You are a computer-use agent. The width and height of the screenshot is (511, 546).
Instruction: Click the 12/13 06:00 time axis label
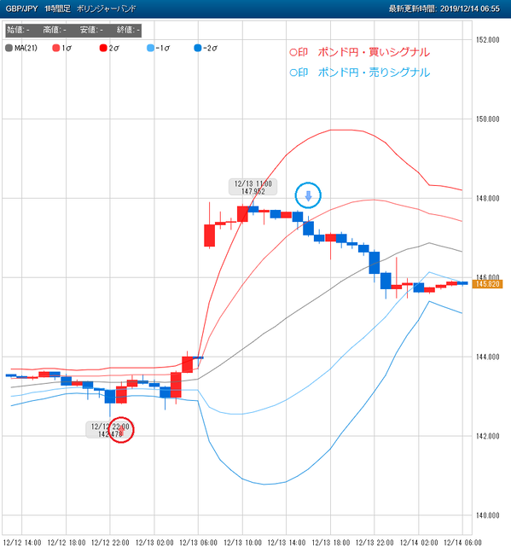pos(199,543)
